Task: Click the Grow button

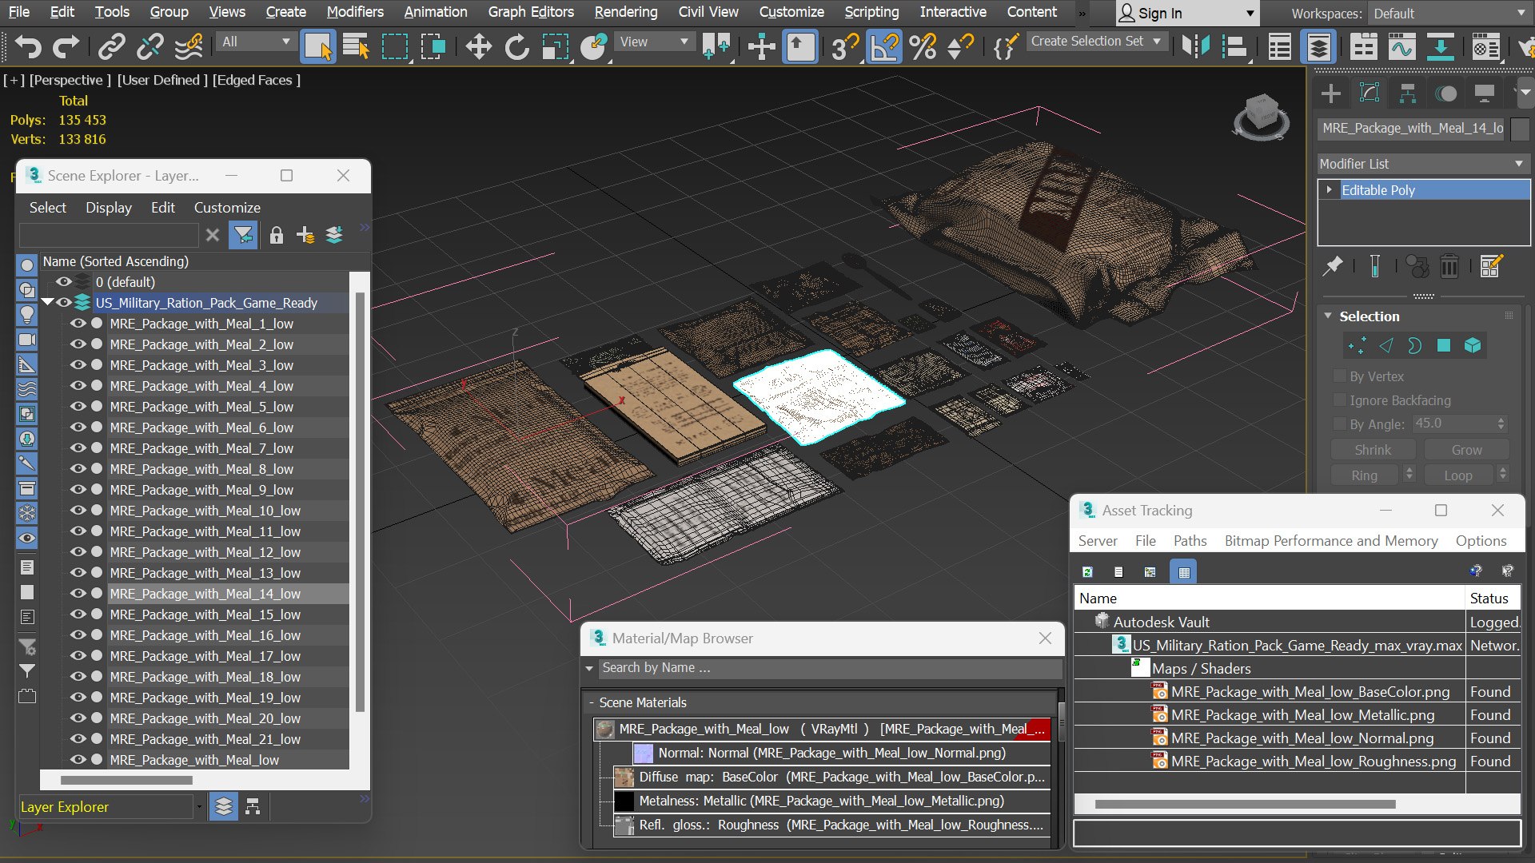Action: tap(1466, 450)
